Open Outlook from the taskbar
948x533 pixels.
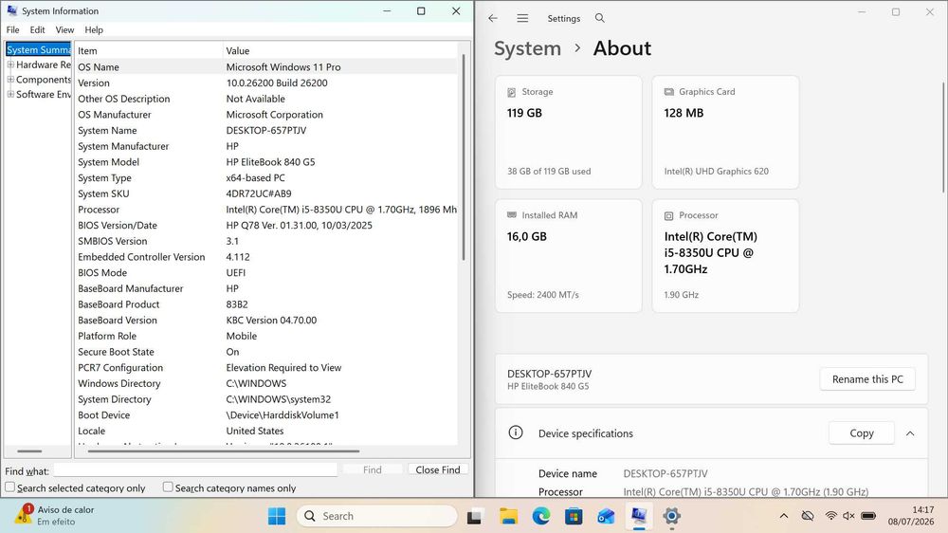click(606, 516)
